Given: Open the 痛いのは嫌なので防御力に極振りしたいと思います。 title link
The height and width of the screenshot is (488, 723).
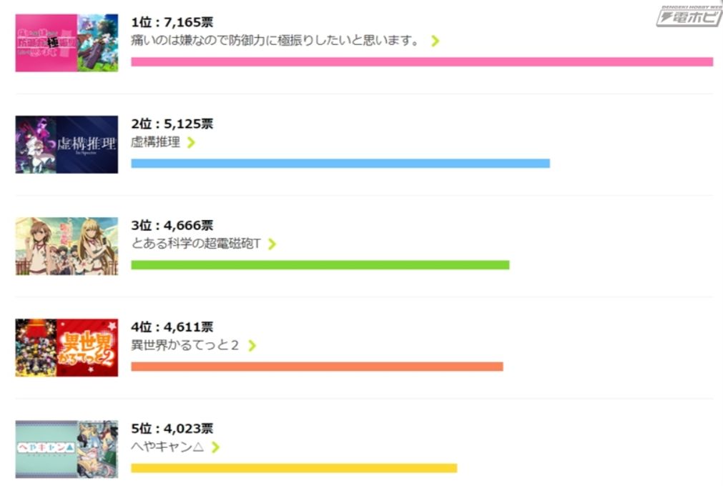Looking at the screenshot, I should tap(275, 41).
